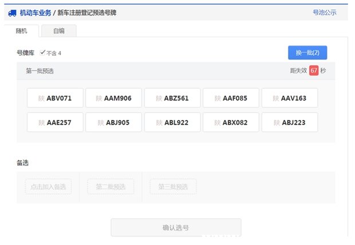Image resolution: width=355 pixels, height=245 pixels.
Task: Pick plate number 陕 ABZ561
Action: point(172,98)
